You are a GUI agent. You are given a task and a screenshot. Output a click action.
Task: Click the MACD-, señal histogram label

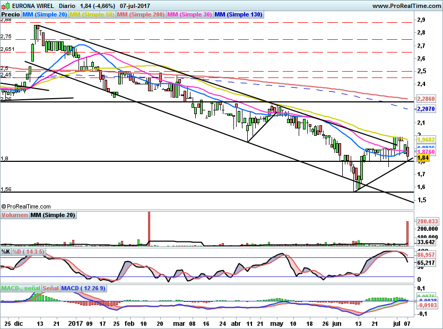21,288
